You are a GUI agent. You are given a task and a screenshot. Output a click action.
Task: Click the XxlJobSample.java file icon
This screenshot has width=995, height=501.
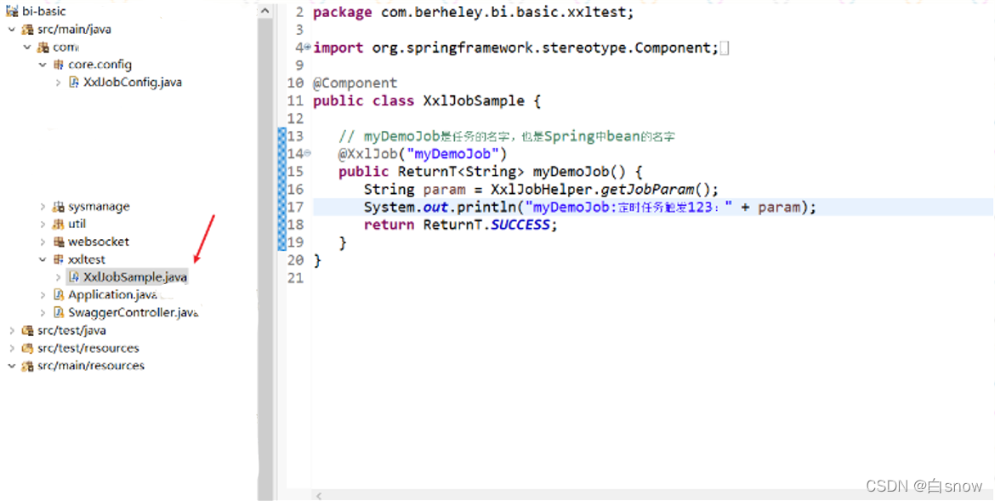74,277
